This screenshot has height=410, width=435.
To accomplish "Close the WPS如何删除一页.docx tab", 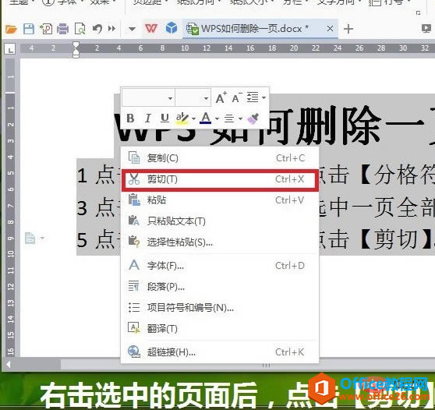I will click(x=330, y=29).
